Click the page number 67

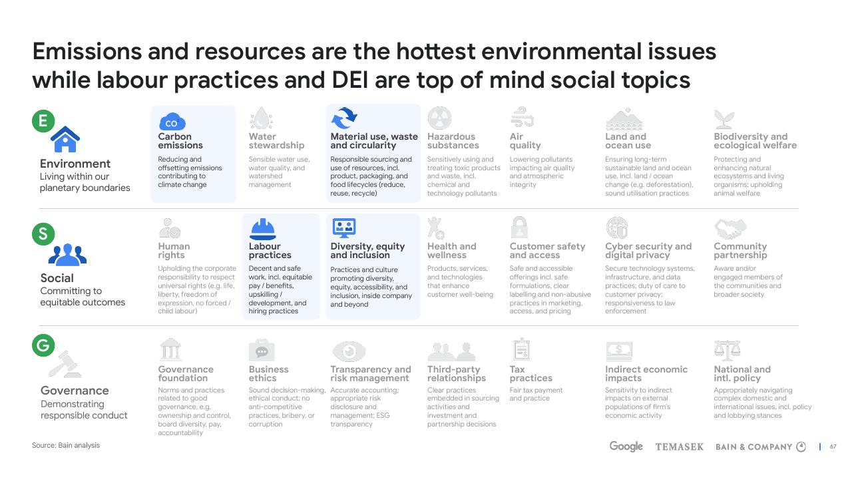click(833, 447)
